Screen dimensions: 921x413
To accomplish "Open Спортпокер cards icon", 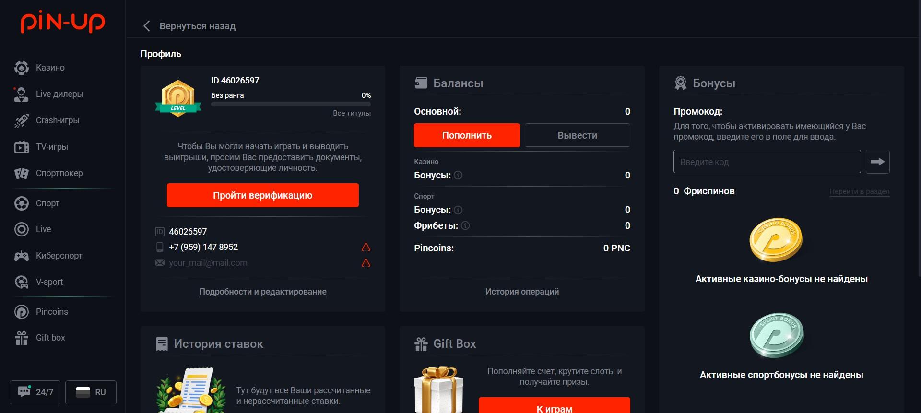I will [22, 173].
